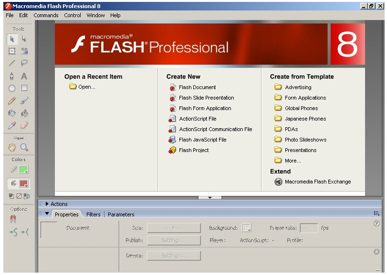Screen dimensions: 387x275
Task: Open PDAs templates folder
Action: pos(286,129)
